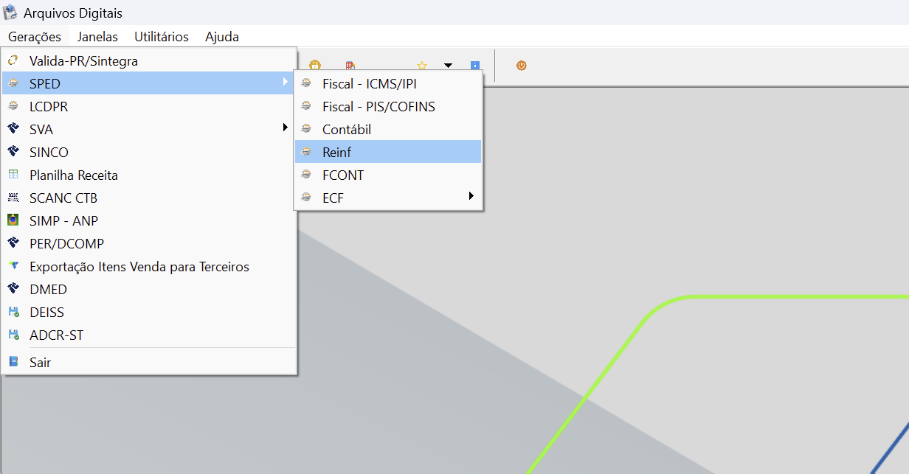Image resolution: width=909 pixels, height=474 pixels.
Task: Click the icon beside SINCO
Action: (x=13, y=152)
